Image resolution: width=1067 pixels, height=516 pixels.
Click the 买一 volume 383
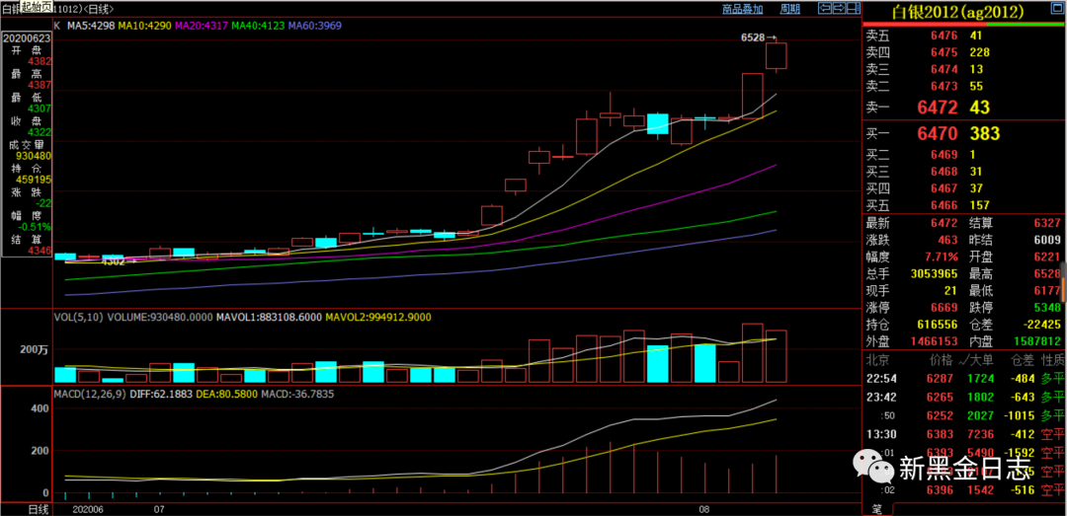(x=985, y=133)
